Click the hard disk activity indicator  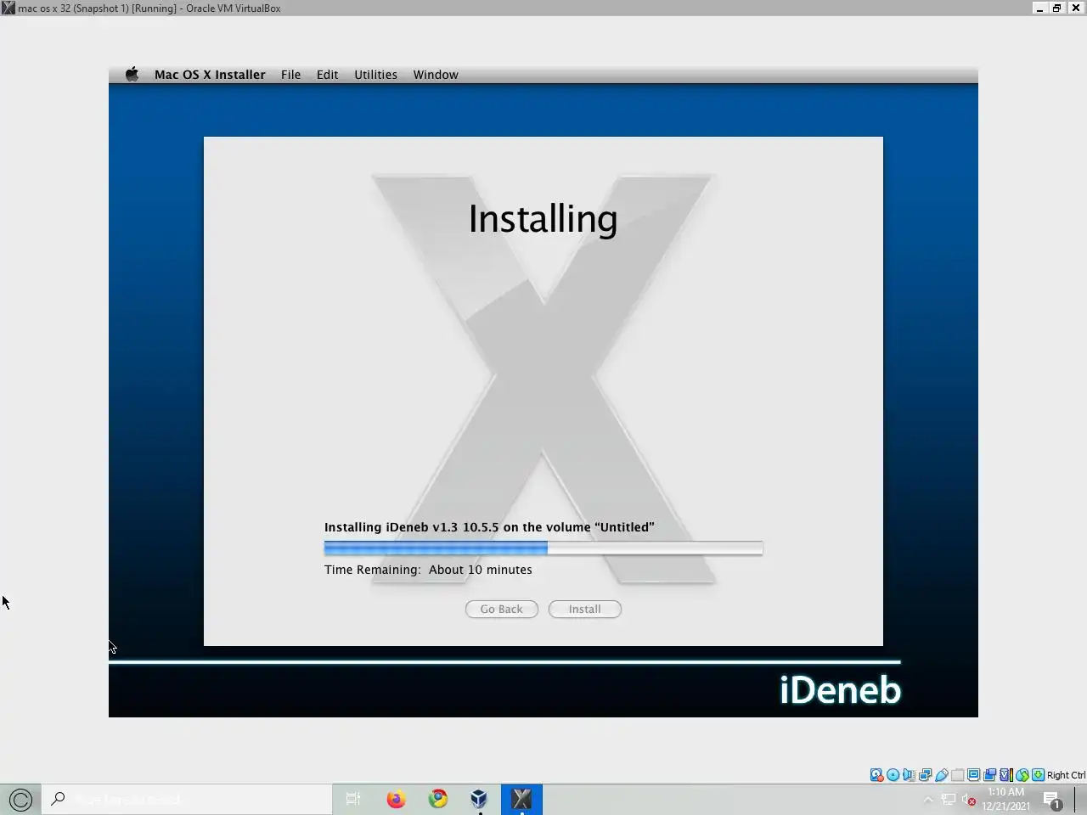[x=876, y=775]
